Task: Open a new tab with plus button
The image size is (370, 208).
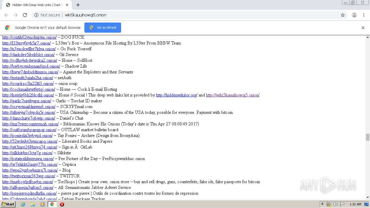Action: coord(78,5)
